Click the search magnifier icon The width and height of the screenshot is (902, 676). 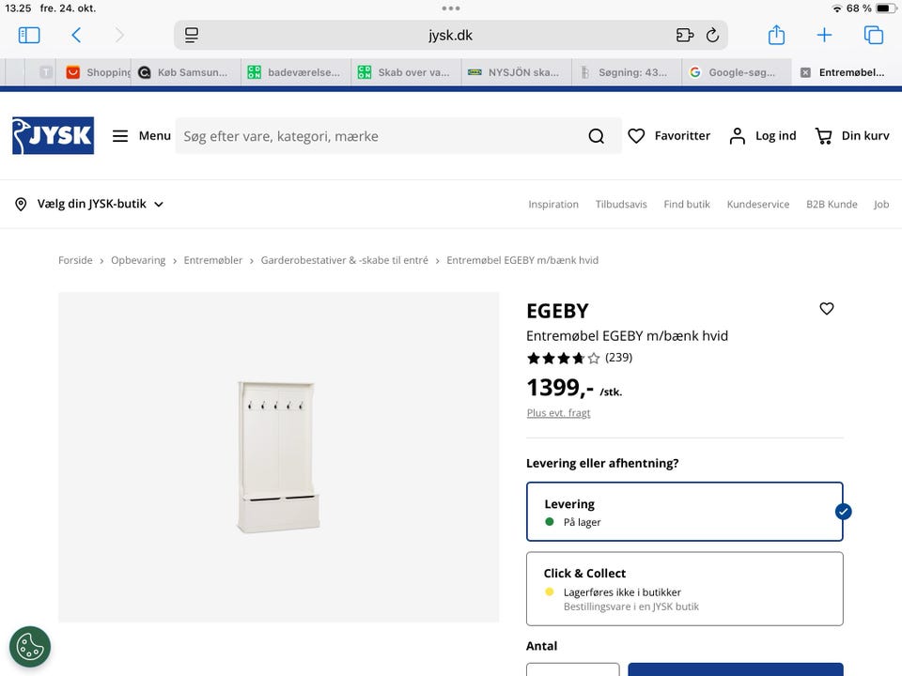pyautogui.click(x=596, y=136)
